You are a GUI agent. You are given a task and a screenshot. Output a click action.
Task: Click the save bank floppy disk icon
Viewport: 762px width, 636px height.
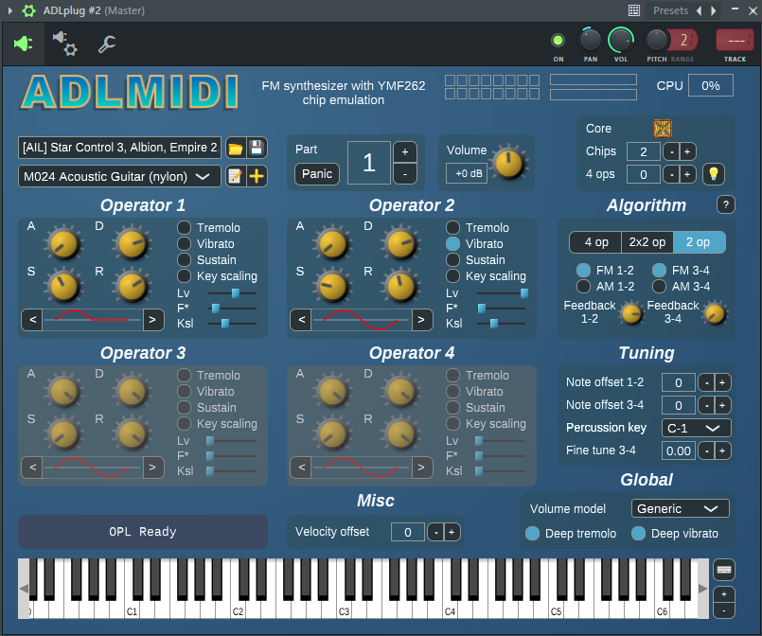coord(257,148)
